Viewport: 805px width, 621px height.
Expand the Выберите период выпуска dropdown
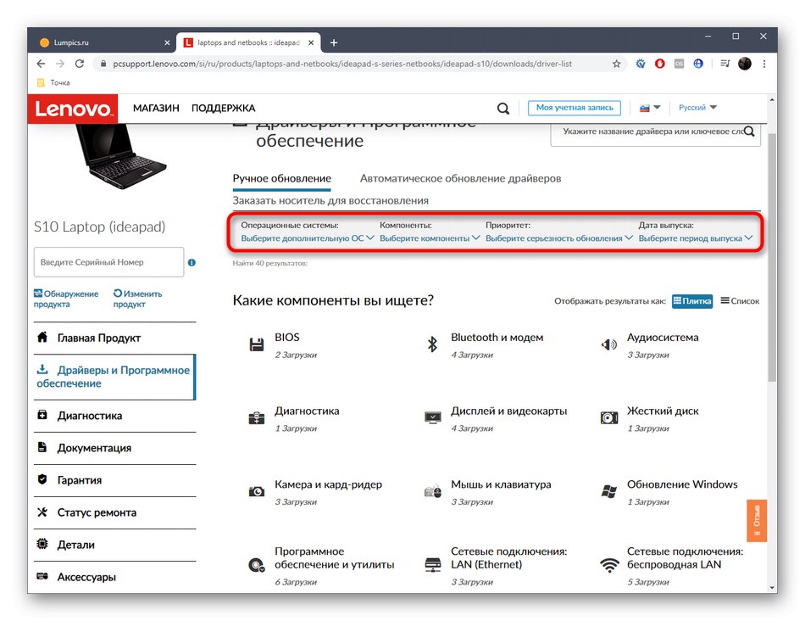click(695, 238)
